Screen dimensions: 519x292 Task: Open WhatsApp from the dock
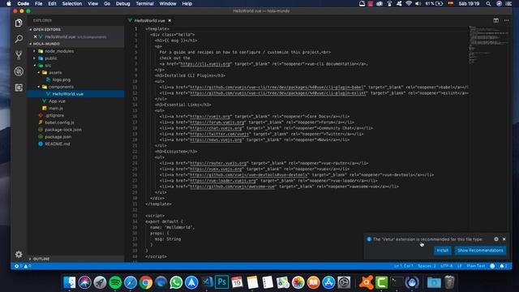click(x=176, y=282)
